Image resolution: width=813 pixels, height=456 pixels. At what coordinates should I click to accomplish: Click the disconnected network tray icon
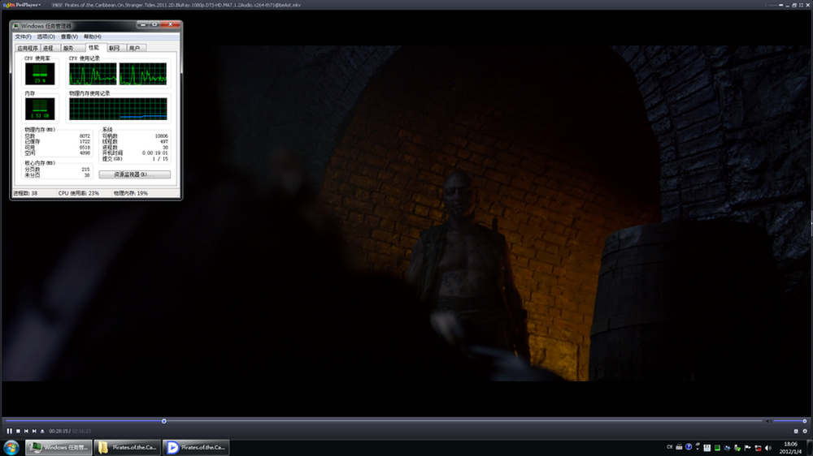coord(758,448)
